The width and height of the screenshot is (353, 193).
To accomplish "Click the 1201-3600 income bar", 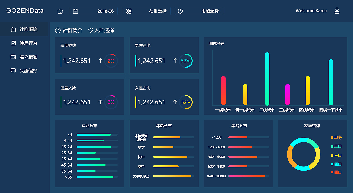I will pyautogui.click(x=249, y=147).
